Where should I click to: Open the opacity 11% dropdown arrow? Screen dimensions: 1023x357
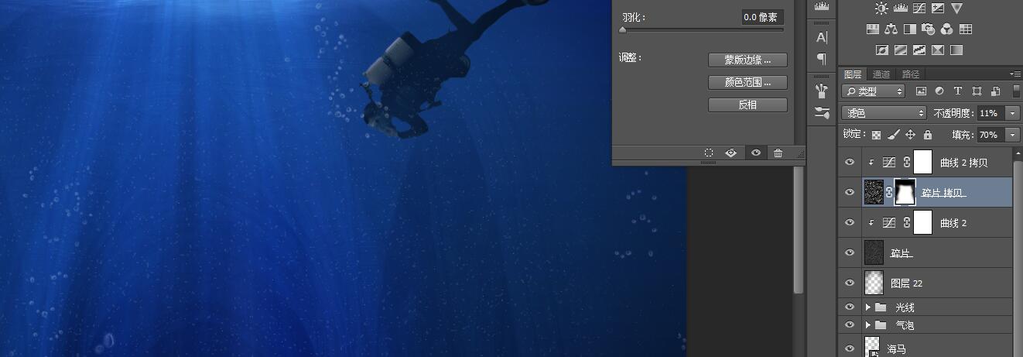click(1013, 113)
